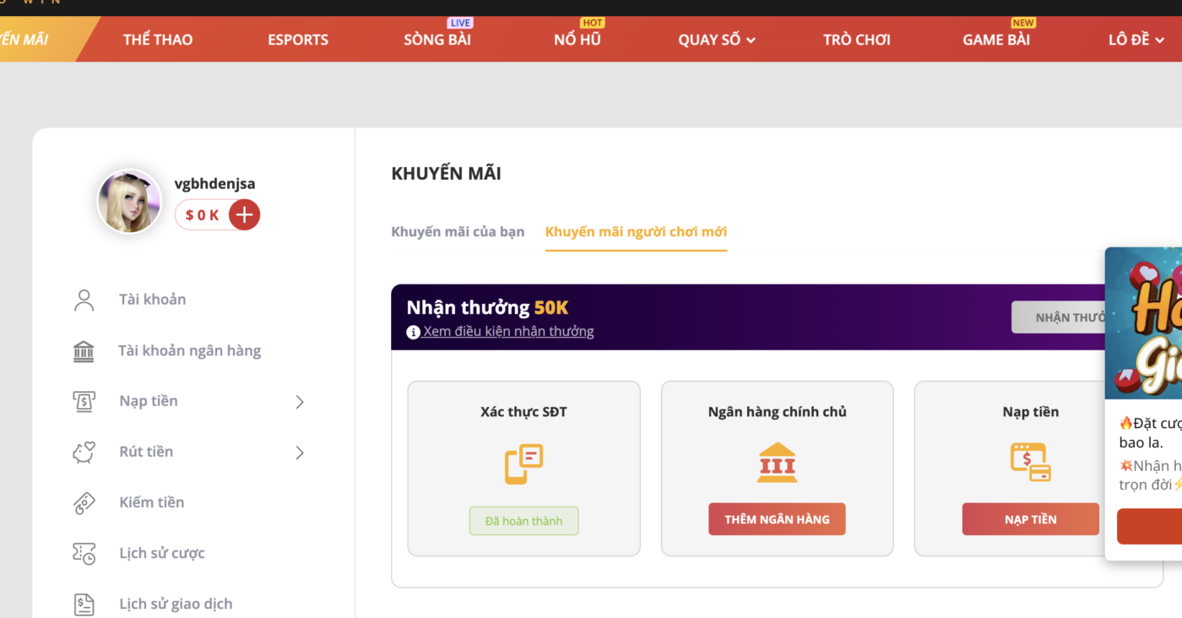Open the THỂ THAO menu
Image resolution: width=1182 pixels, height=618 pixels.
pyautogui.click(x=158, y=40)
